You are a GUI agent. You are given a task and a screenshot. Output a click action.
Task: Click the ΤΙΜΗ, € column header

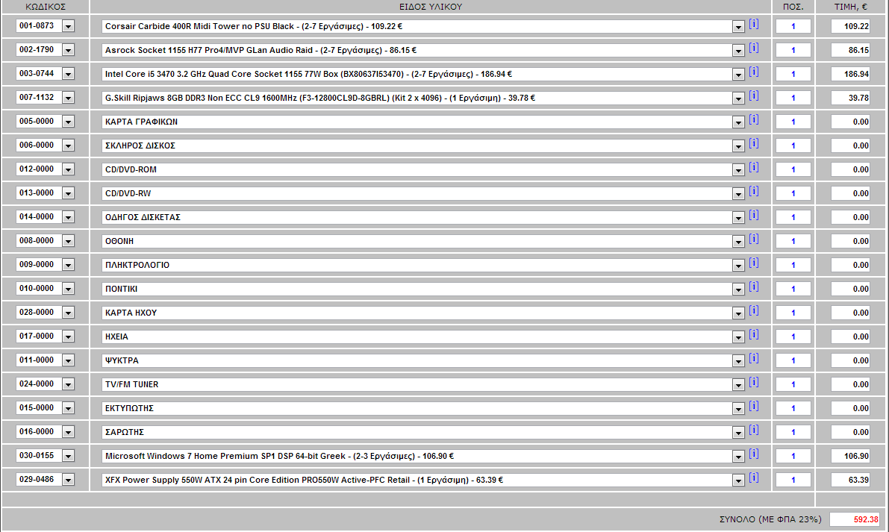(x=850, y=7)
